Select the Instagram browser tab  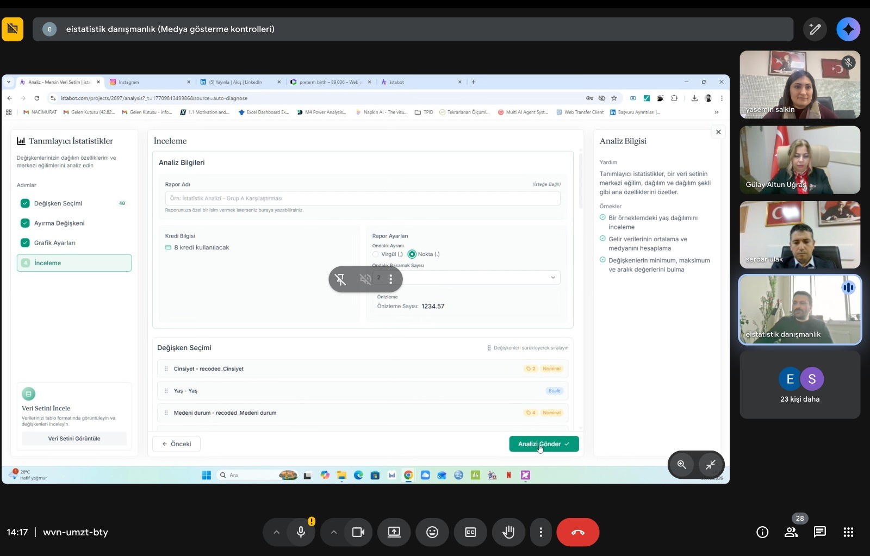tap(147, 82)
